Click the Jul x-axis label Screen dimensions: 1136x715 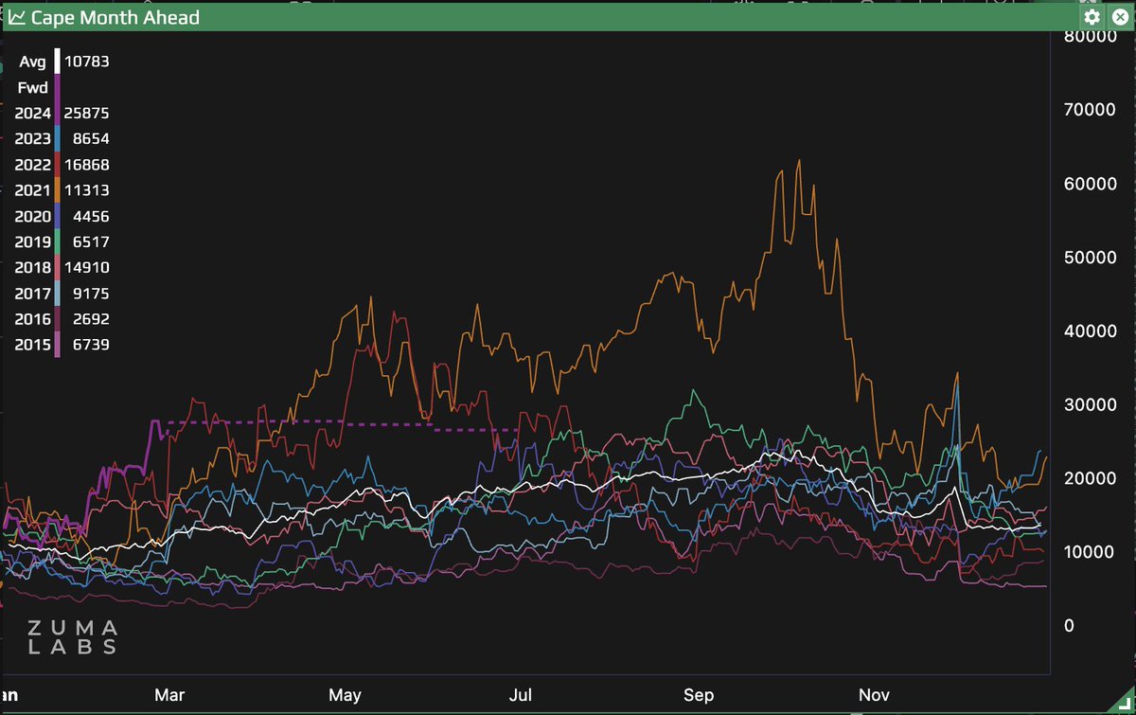pos(520,696)
